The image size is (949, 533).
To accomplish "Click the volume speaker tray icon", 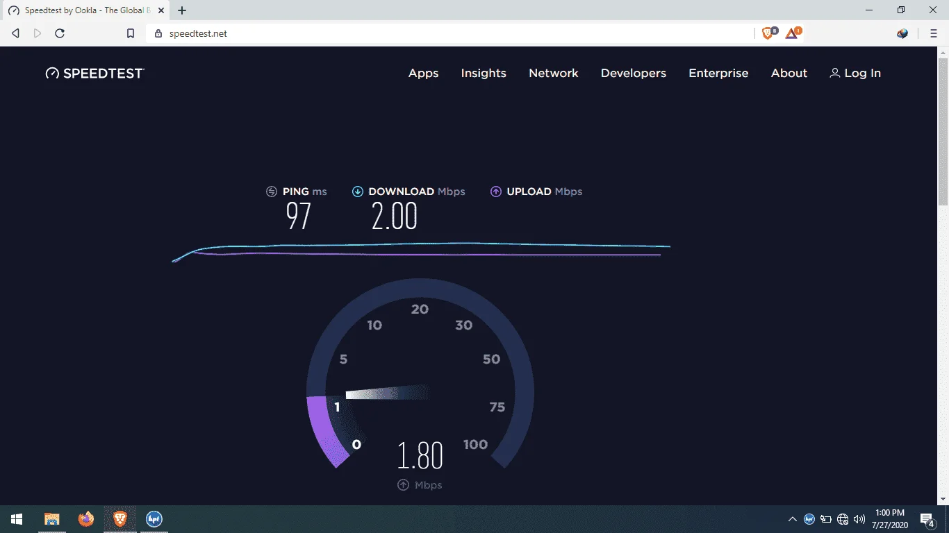I will [x=859, y=519].
